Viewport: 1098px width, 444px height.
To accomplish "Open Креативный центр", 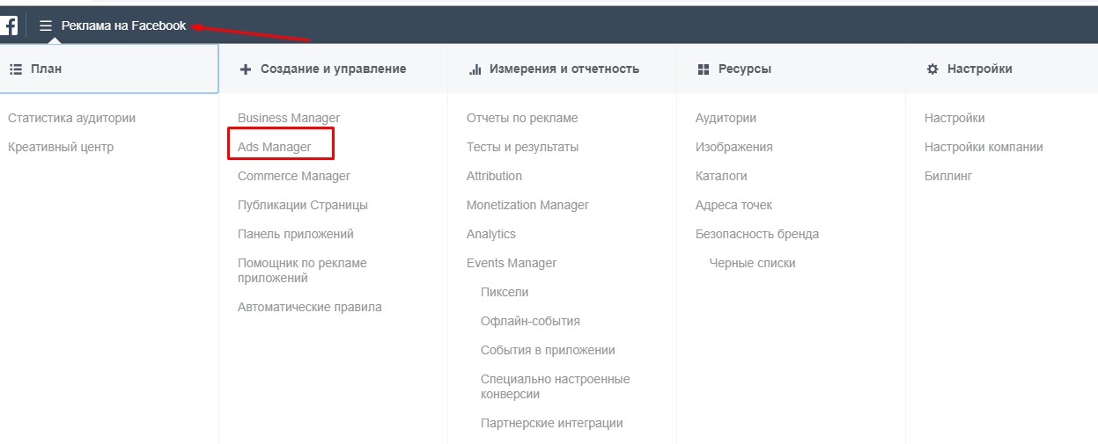I will [x=61, y=147].
